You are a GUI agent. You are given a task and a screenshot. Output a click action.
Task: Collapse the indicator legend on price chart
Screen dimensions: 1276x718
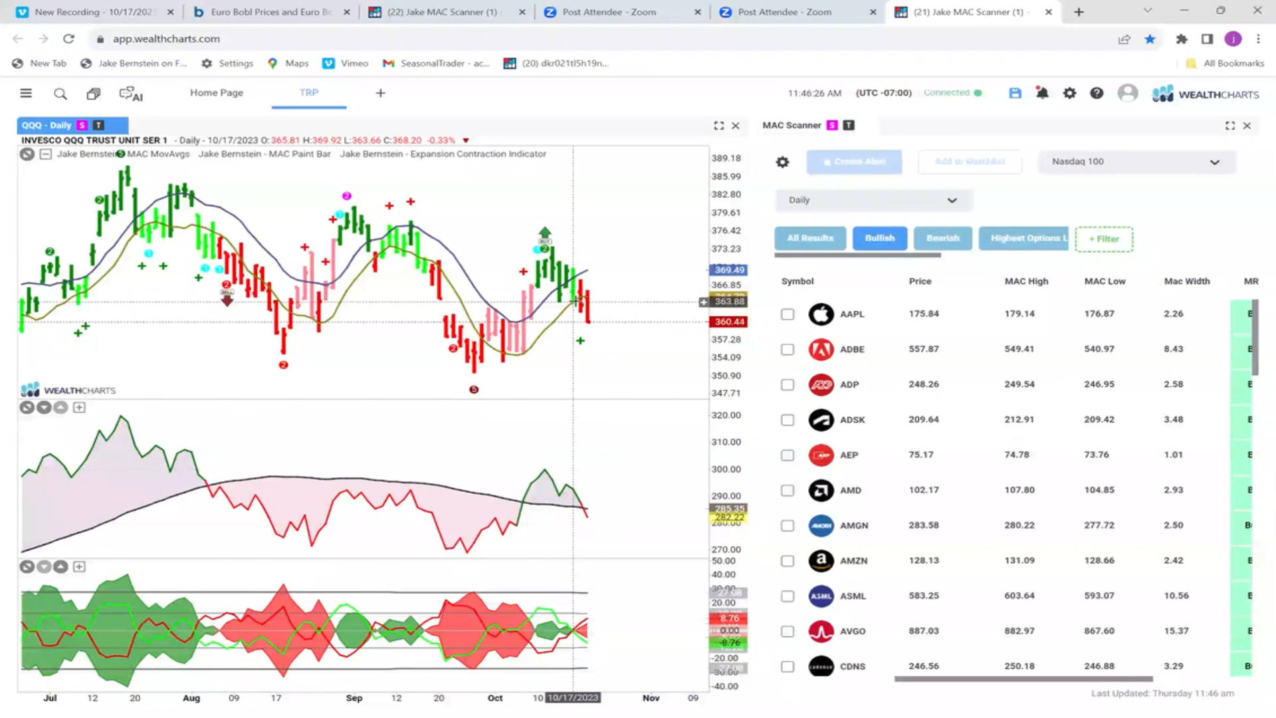pos(45,154)
